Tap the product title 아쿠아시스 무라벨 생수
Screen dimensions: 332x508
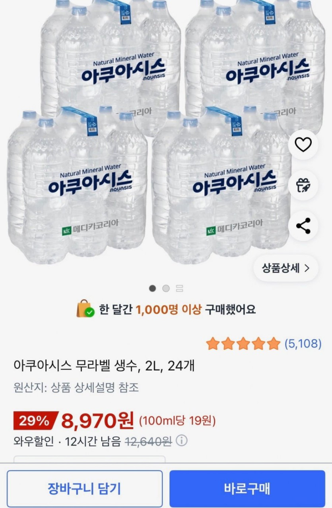pos(104,365)
